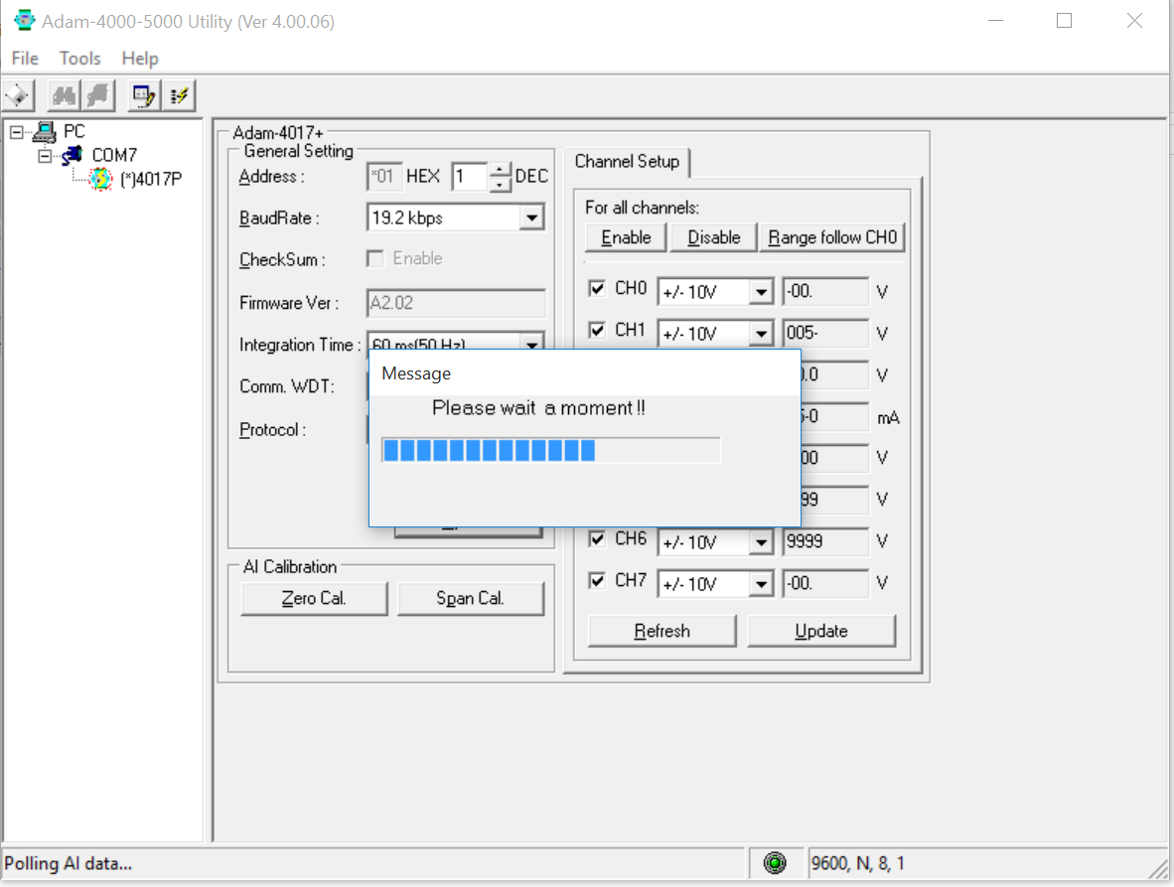Viewport: 1174px width, 887px height.
Task: Click Disable for all channels
Action: [x=713, y=237]
